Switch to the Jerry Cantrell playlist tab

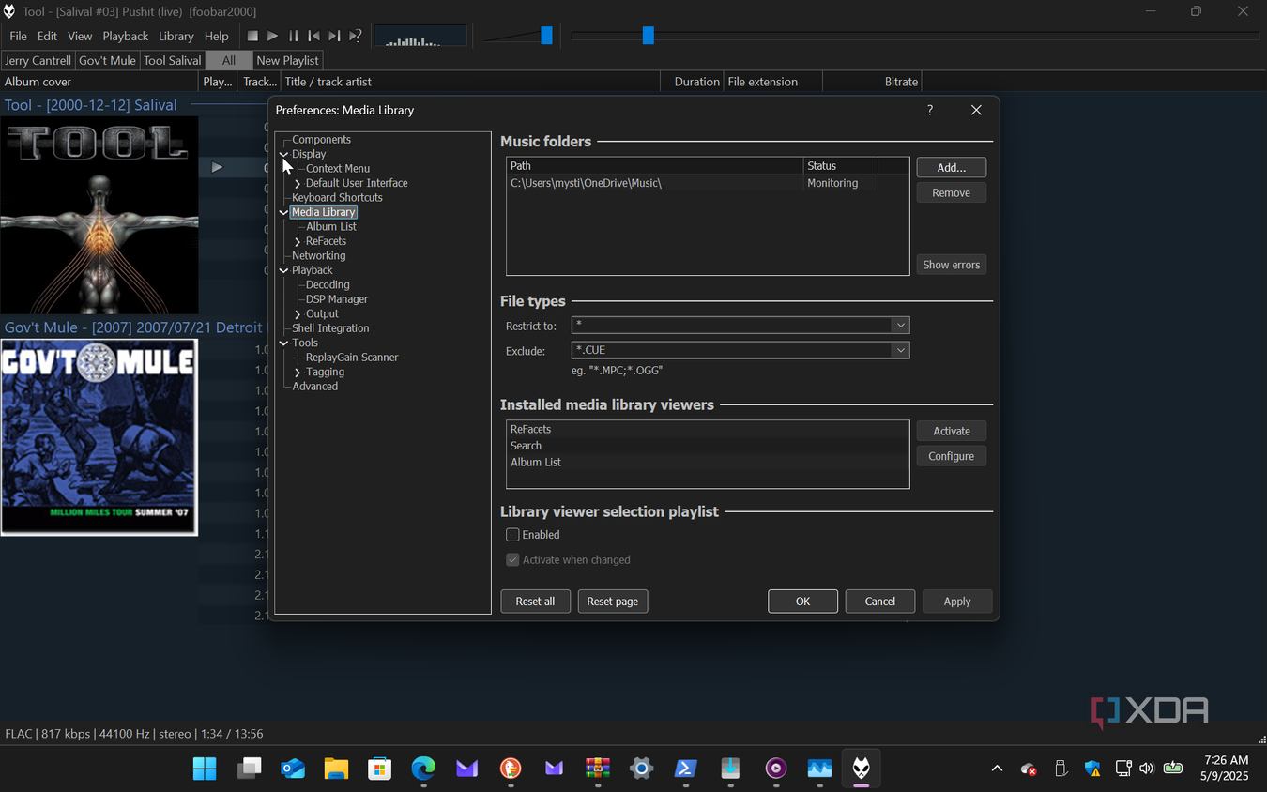click(38, 60)
